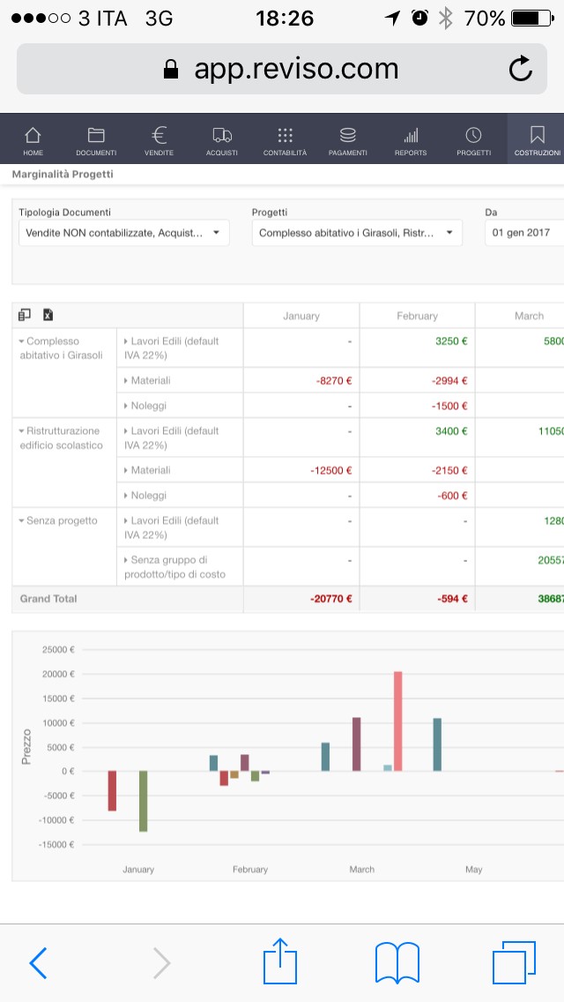Click the 3250 € February cell
The width and height of the screenshot is (564, 1002).
click(417, 348)
